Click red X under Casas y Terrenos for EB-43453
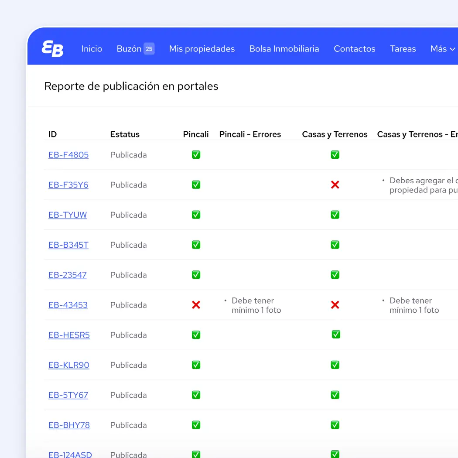Image resolution: width=458 pixels, height=458 pixels. click(335, 305)
